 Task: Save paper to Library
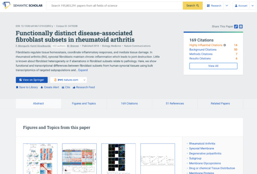[x=27, y=87]
